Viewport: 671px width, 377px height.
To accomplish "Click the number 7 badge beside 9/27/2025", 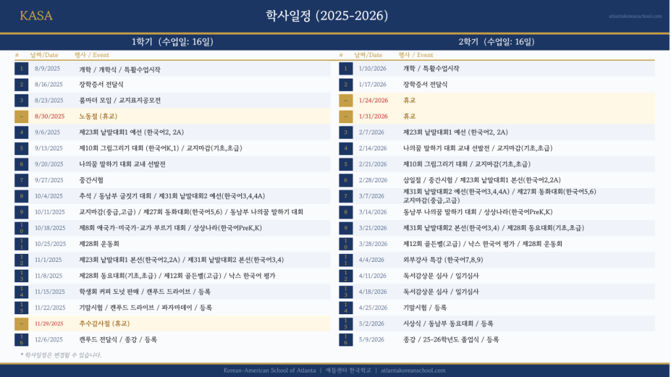I will [x=22, y=180].
